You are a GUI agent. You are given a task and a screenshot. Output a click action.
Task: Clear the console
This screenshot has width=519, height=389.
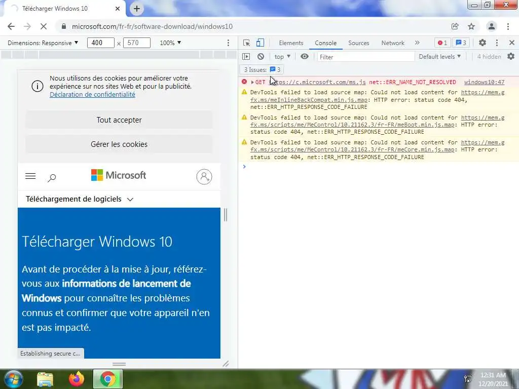261,57
